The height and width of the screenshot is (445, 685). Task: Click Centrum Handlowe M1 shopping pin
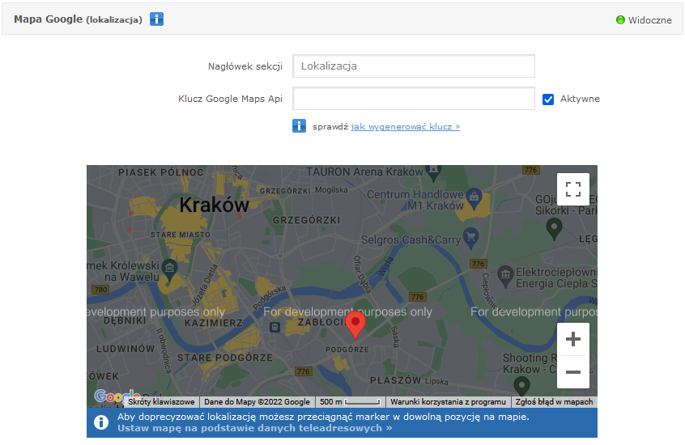coord(474,197)
